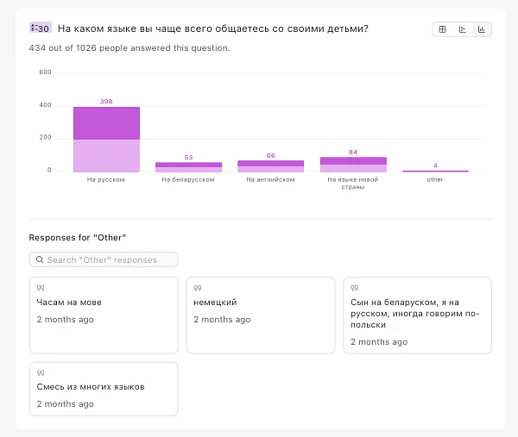Click the question 30 number badge
Image resolution: width=518 pixels, height=437 pixels.
tap(41, 28)
